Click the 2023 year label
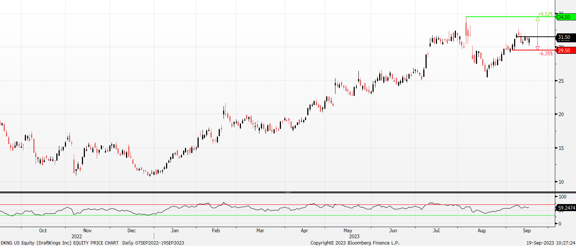 click(x=354, y=236)
